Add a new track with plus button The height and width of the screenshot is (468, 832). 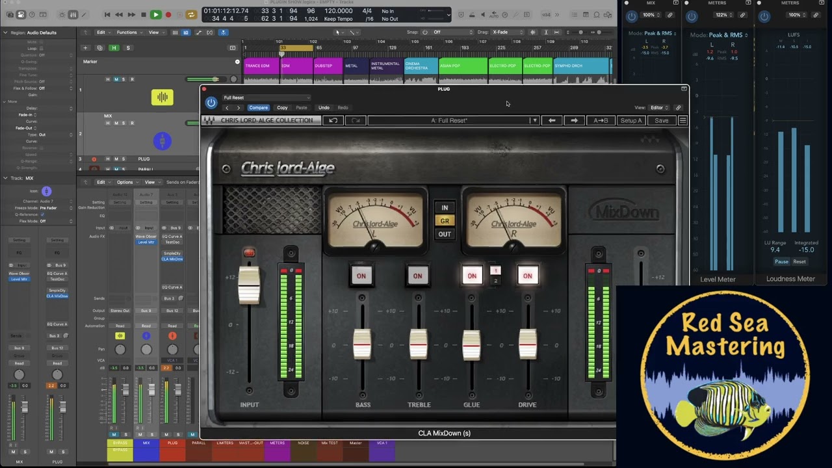(85, 47)
